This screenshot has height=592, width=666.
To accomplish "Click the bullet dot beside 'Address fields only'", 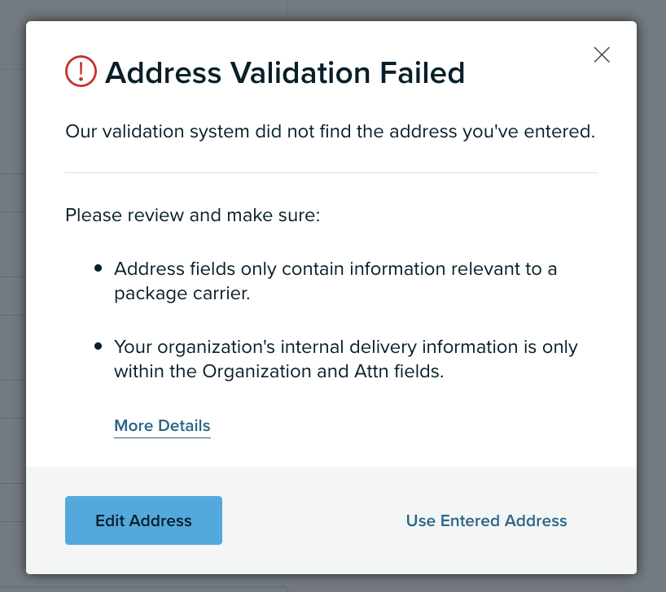I will 99,268.
